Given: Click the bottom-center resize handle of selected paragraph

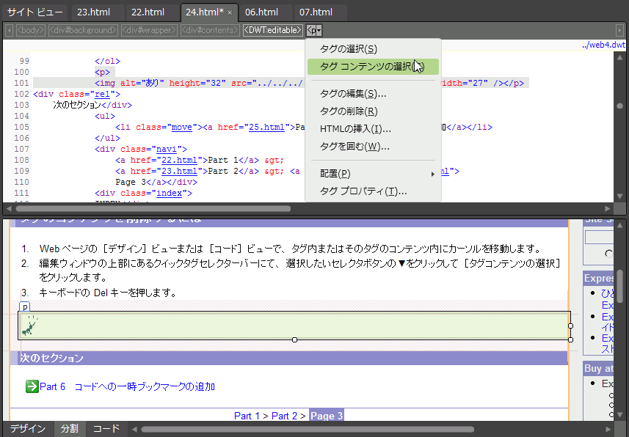Looking at the screenshot, I should click(294, 340).
